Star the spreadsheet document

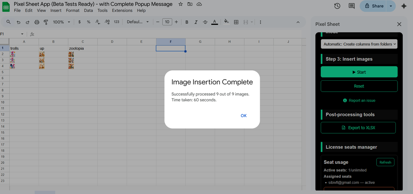[x=181, y=4]
